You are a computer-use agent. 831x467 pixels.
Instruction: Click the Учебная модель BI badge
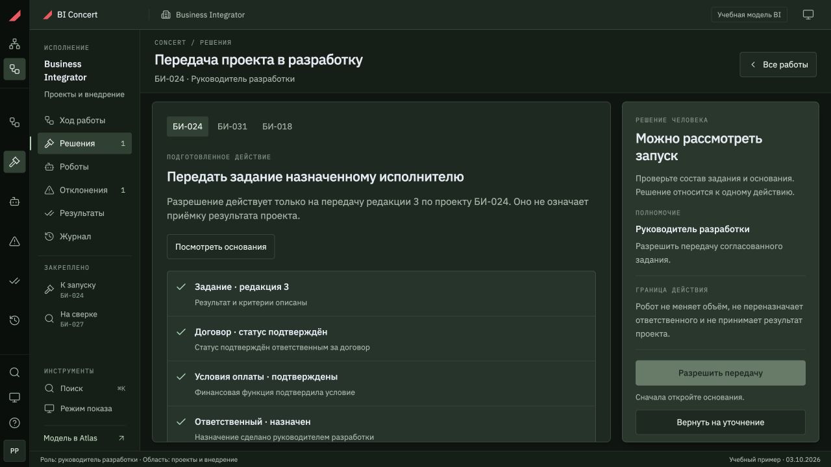[749, 14]
